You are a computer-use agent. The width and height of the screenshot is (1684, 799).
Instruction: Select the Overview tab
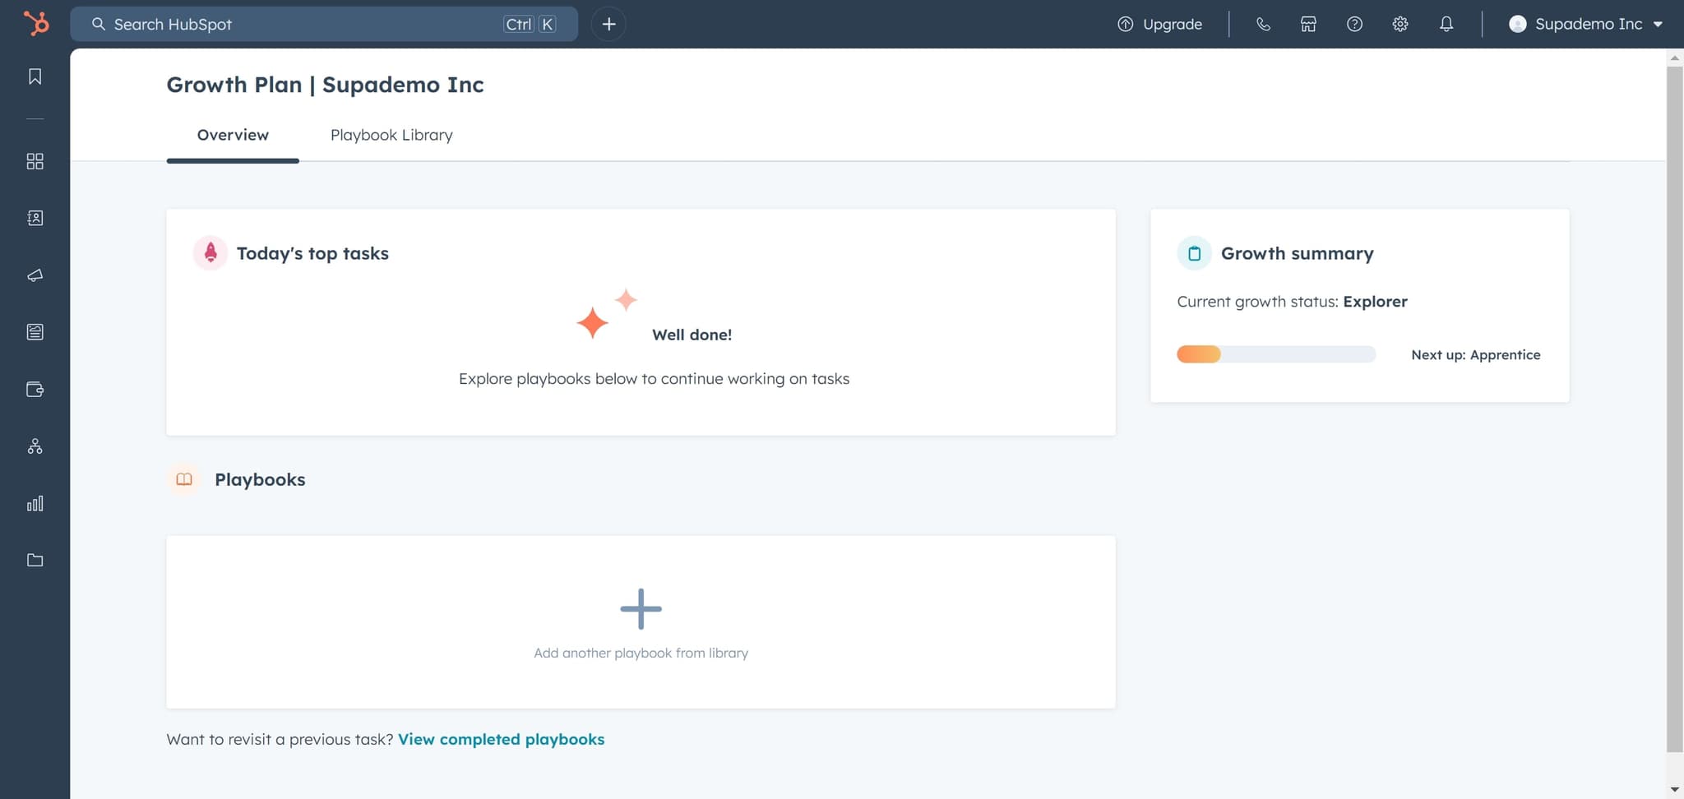(x=233, y=135)
